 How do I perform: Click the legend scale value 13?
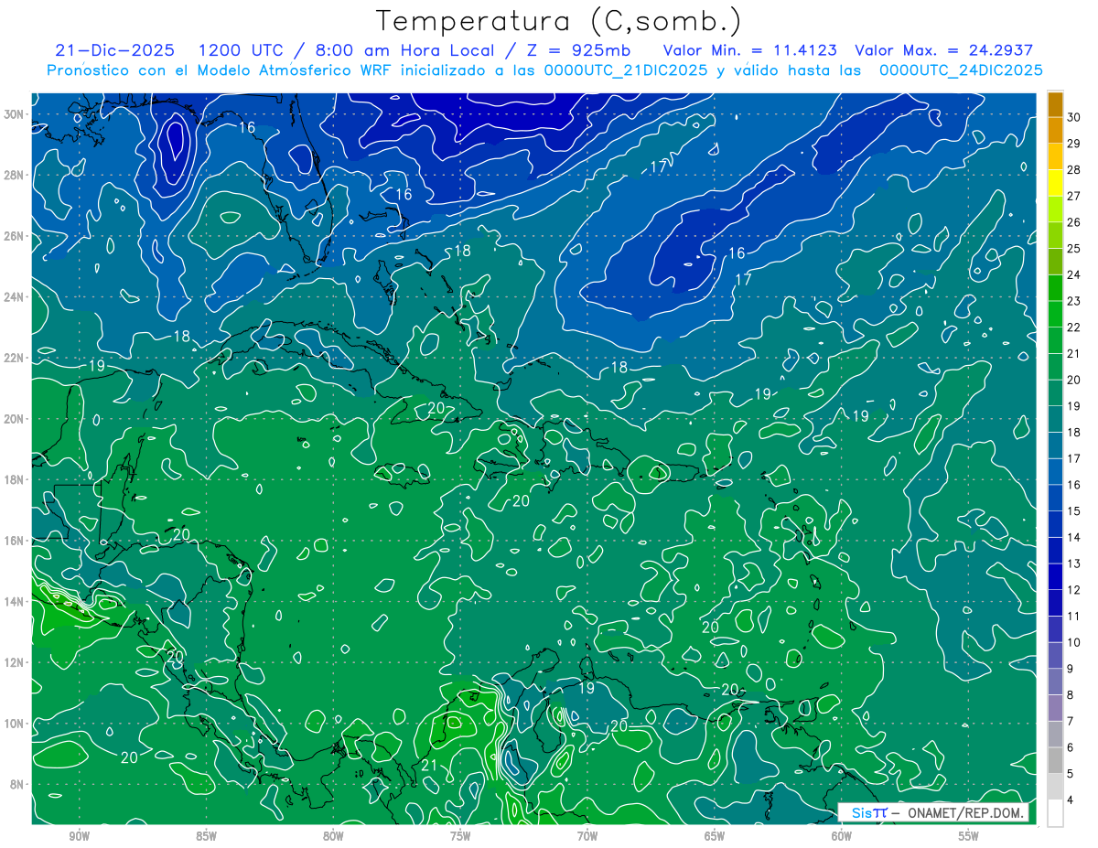pos(1074,564)
